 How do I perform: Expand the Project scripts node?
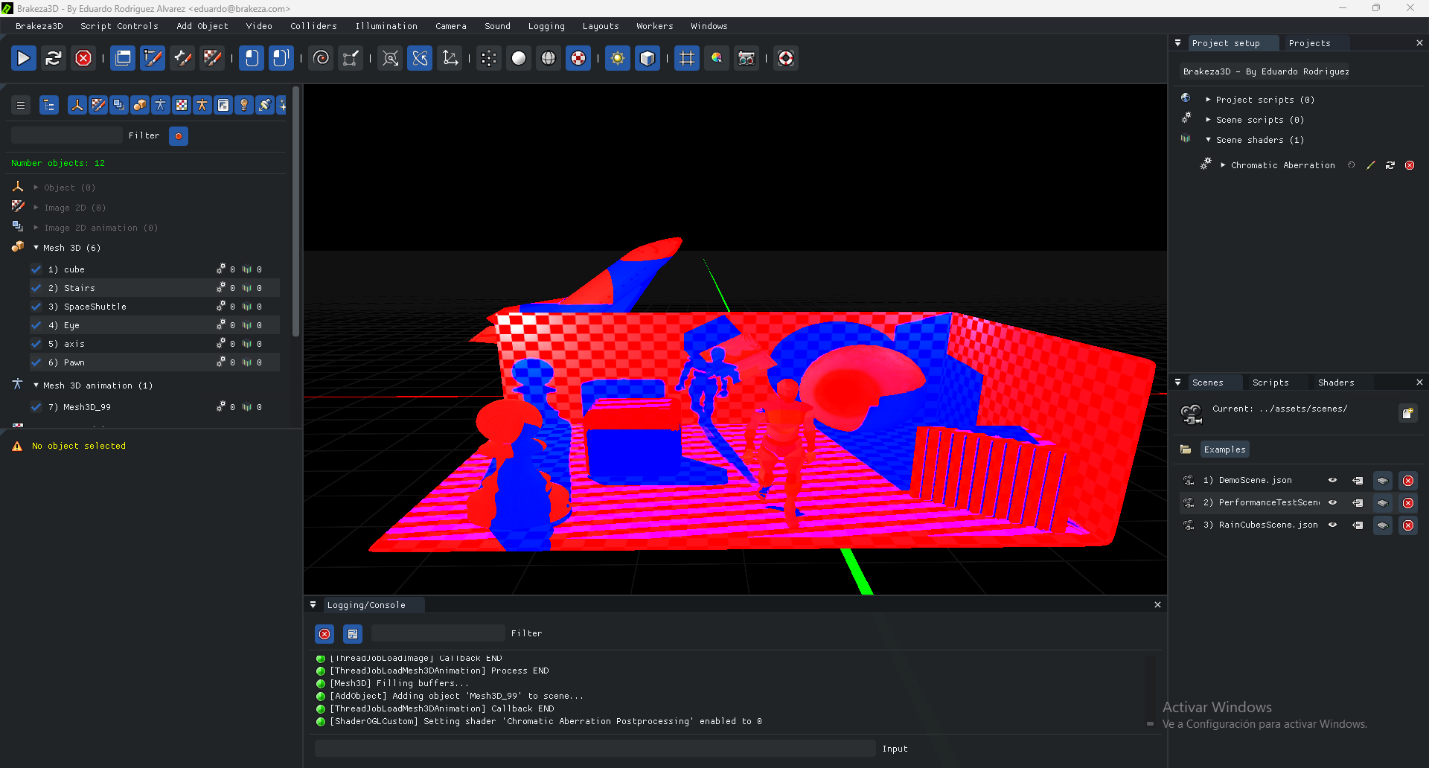pos(1208,100)
